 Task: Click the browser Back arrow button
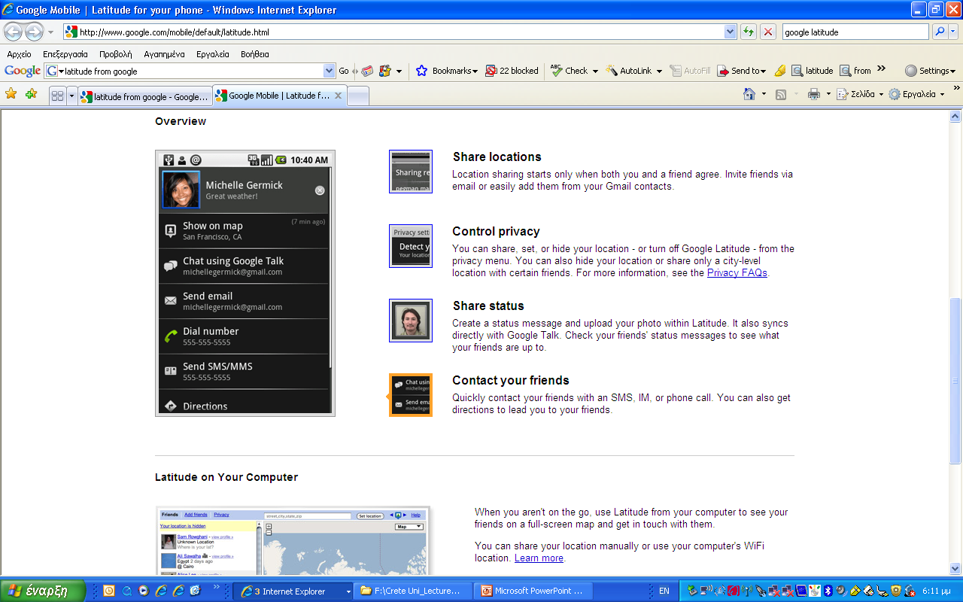click(x=14, y=32)
